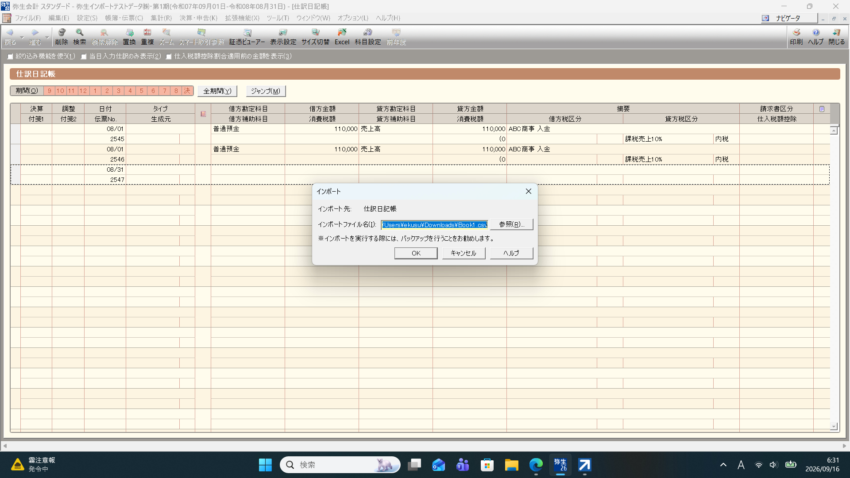Open the ファイル(F) menu
The image size is (850, 478).
27,18
